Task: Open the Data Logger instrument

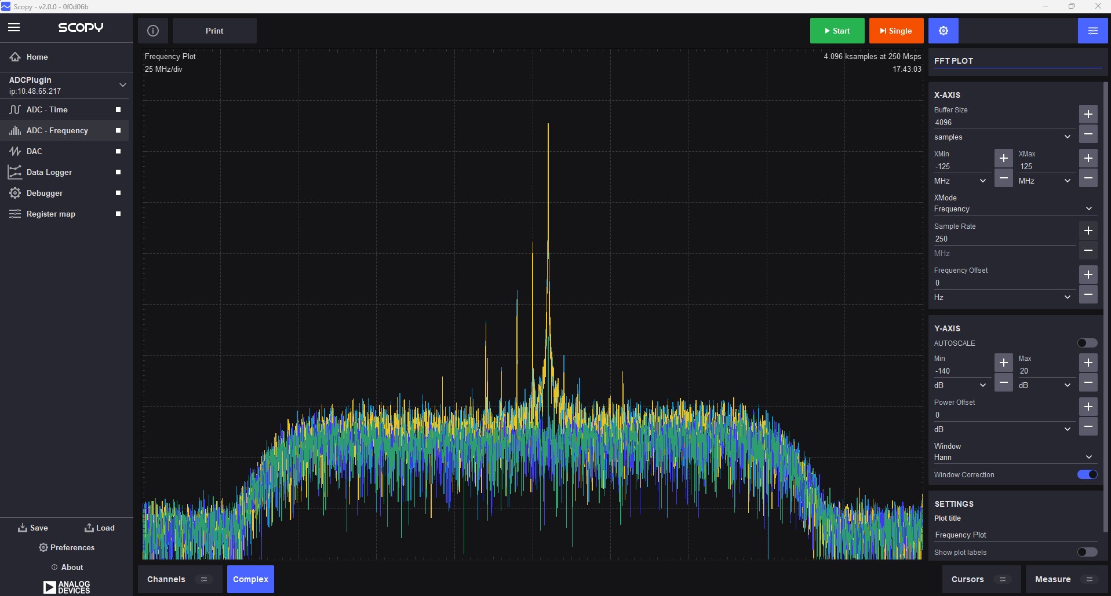Action: point(50,172)
